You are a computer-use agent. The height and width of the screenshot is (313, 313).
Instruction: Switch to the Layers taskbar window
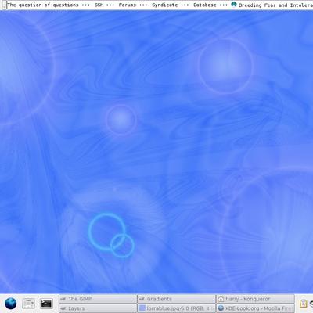pyautogui.click(x=98, y=308)
